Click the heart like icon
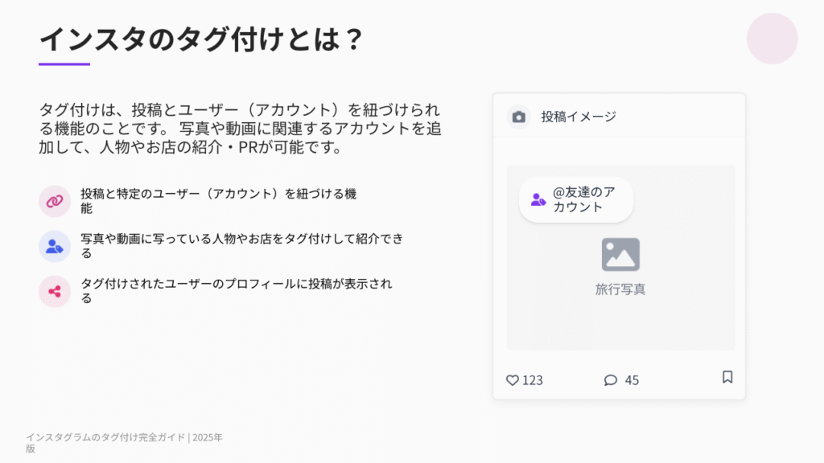824x463 pixels. click(512, 380)
